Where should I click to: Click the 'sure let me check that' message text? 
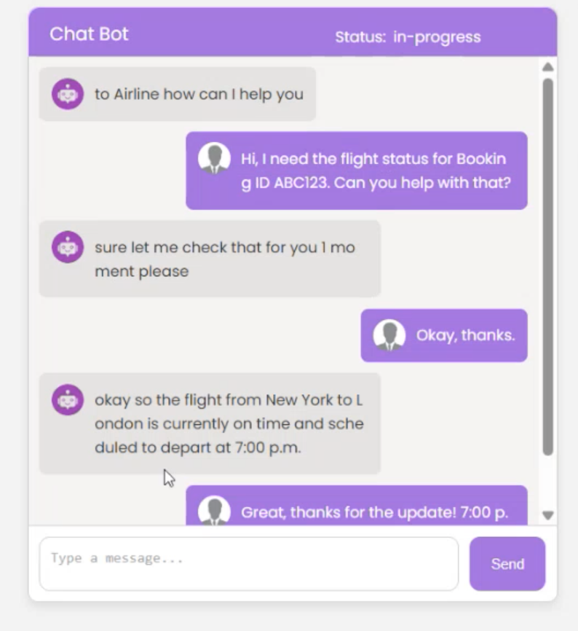(x=225, y=259)
